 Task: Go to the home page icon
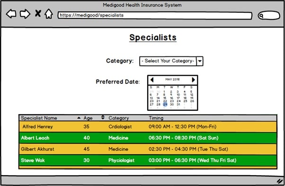[x=49, y=14]
